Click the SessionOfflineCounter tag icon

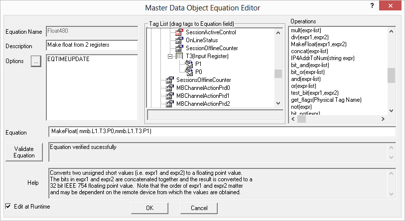point(179,48)
